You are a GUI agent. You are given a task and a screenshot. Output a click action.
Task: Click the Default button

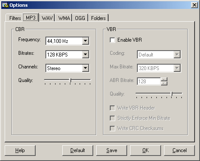[78, 150]
